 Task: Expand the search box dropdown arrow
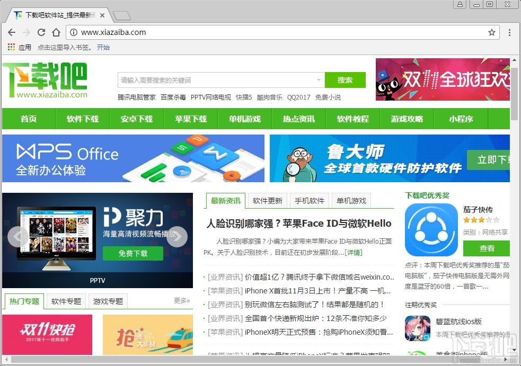coord(319,80)
